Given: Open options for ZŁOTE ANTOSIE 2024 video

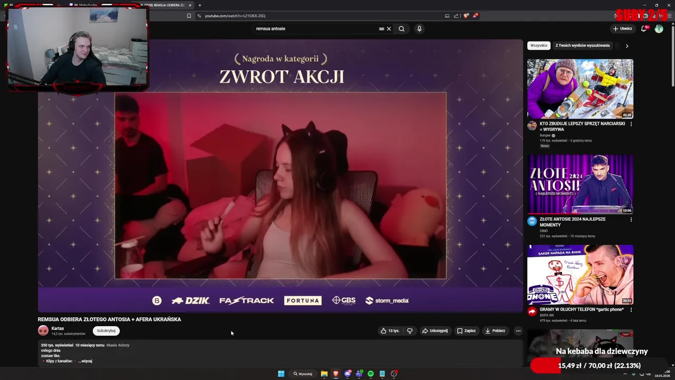Looking at the screenshot, I should (x=631, y=220).
